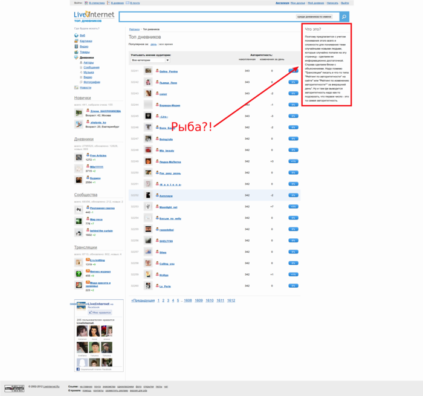Click the globe icon next to Веб

(76, 35)
